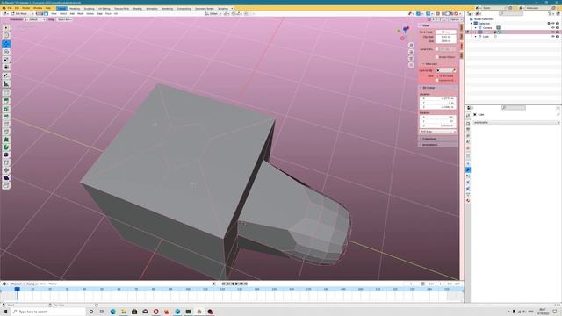Select the Rip Region tool

(x=6, y=185)
